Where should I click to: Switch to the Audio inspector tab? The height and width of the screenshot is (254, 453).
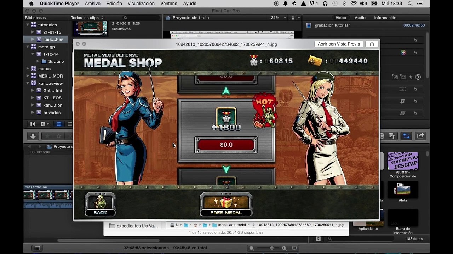coord(360,18)
